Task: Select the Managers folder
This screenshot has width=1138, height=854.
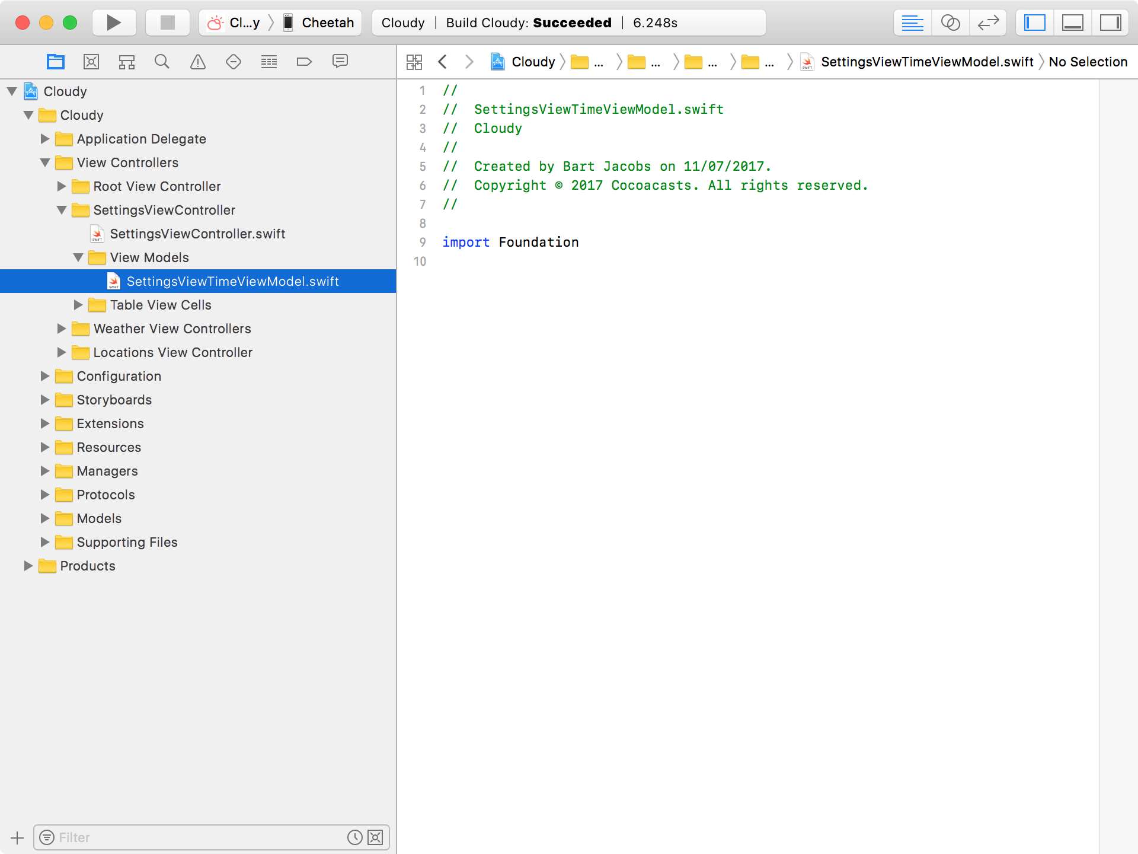Action: 198,471
